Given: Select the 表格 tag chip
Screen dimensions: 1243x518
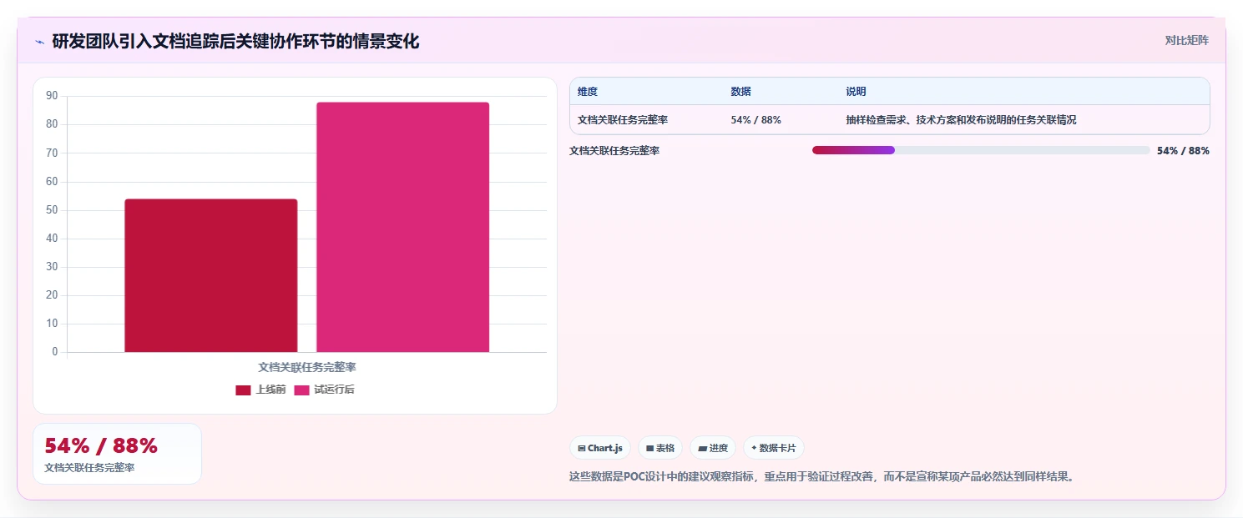Looking at the screenshot, I should click(x=660, y=448).
